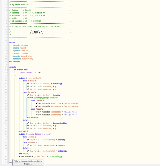Click the dynamic LockName variable definition
The image size is (160, 166).
click(21, 45)
